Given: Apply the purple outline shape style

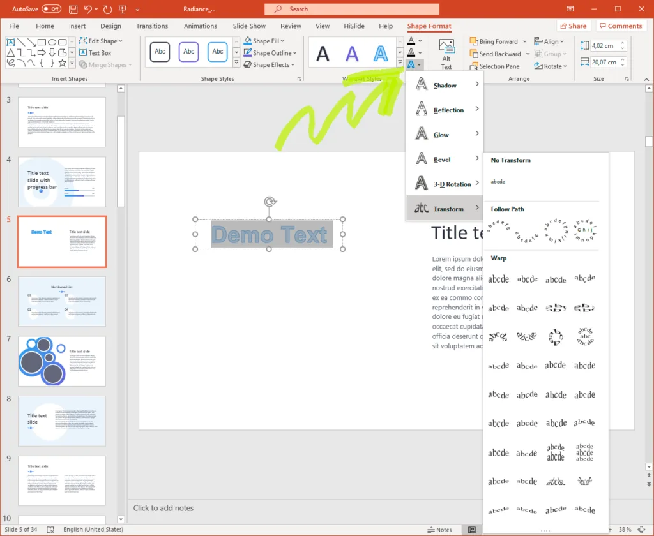Looking at the screenshot, I should click(x=188, y=52).
